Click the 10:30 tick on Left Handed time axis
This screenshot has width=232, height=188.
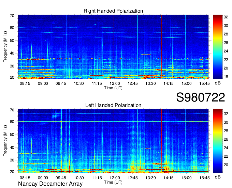pos(79,178)
